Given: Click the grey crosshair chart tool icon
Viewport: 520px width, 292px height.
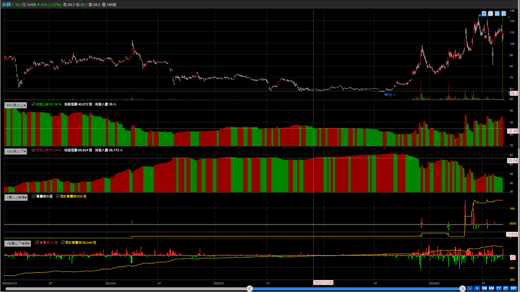Looking at the screenshot, I should pyautogui.click(x=490, y=13).
